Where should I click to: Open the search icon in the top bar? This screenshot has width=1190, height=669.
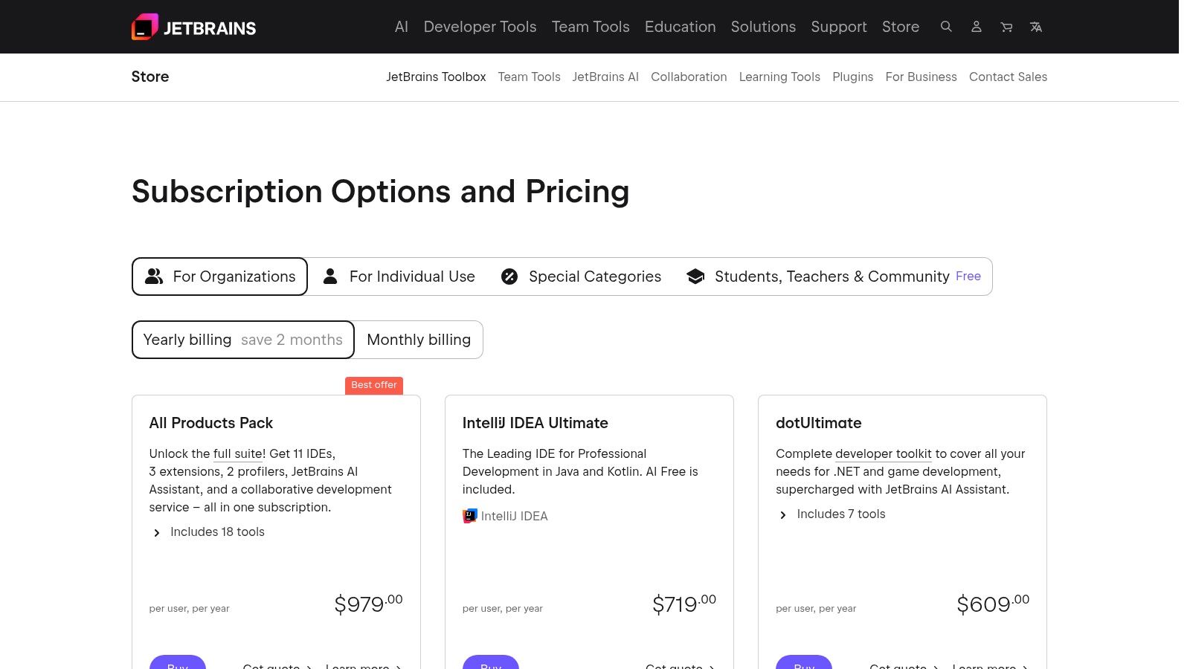tap(946, 27)
